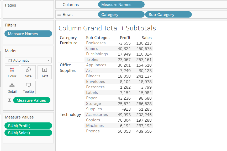Select the Measure Names filter pill

pos(28,34)
